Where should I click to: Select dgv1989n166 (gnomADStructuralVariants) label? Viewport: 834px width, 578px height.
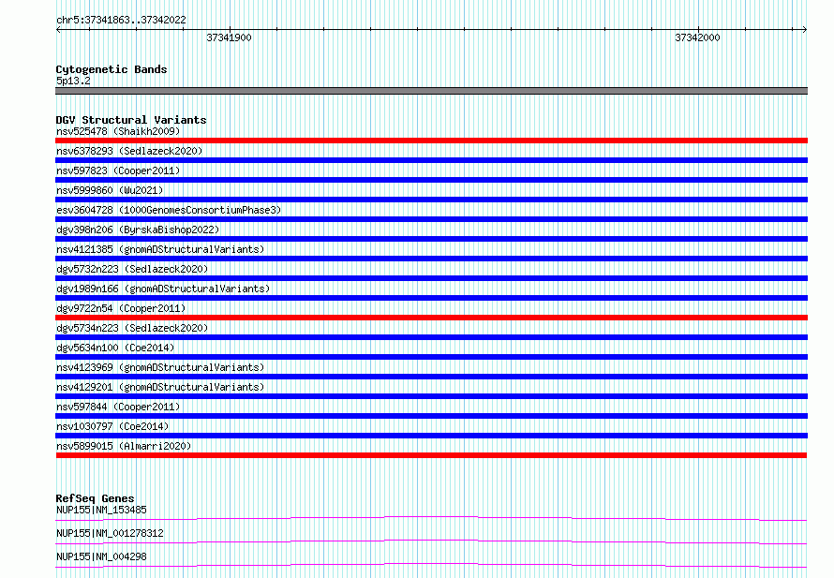(x=163, y=289)
